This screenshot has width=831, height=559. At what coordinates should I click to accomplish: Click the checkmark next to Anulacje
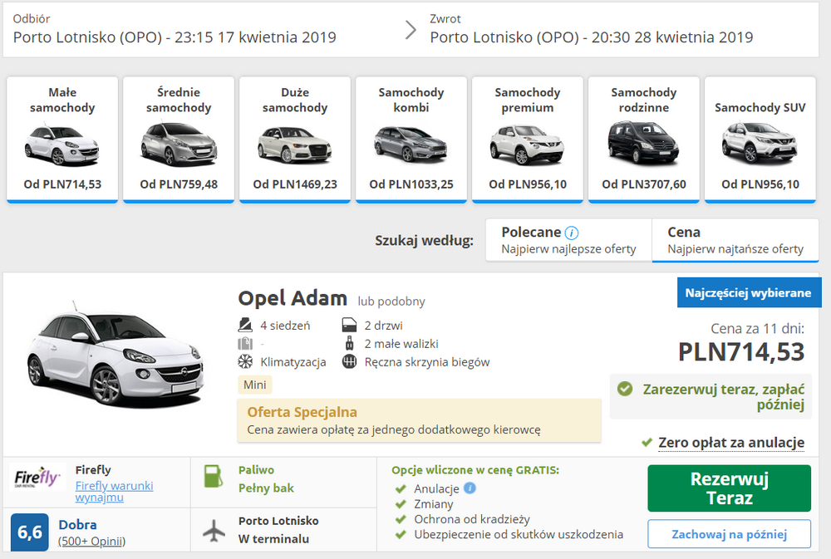pyautogui.click(x=401, y=488)
